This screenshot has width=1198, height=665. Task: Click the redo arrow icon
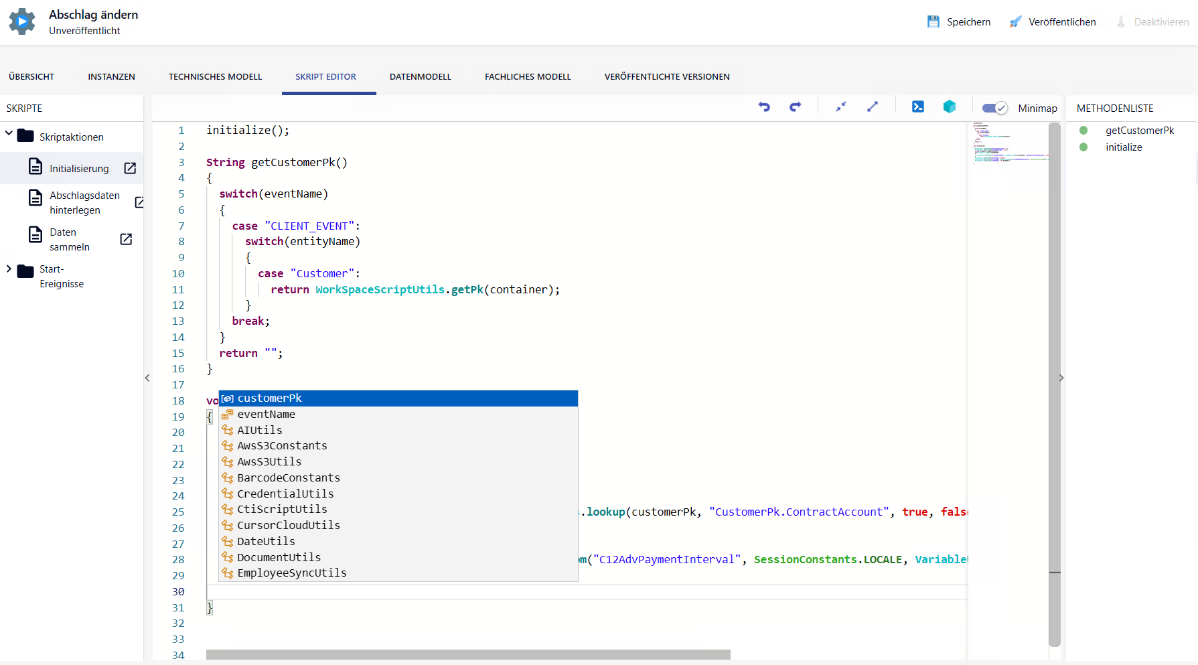796,106
